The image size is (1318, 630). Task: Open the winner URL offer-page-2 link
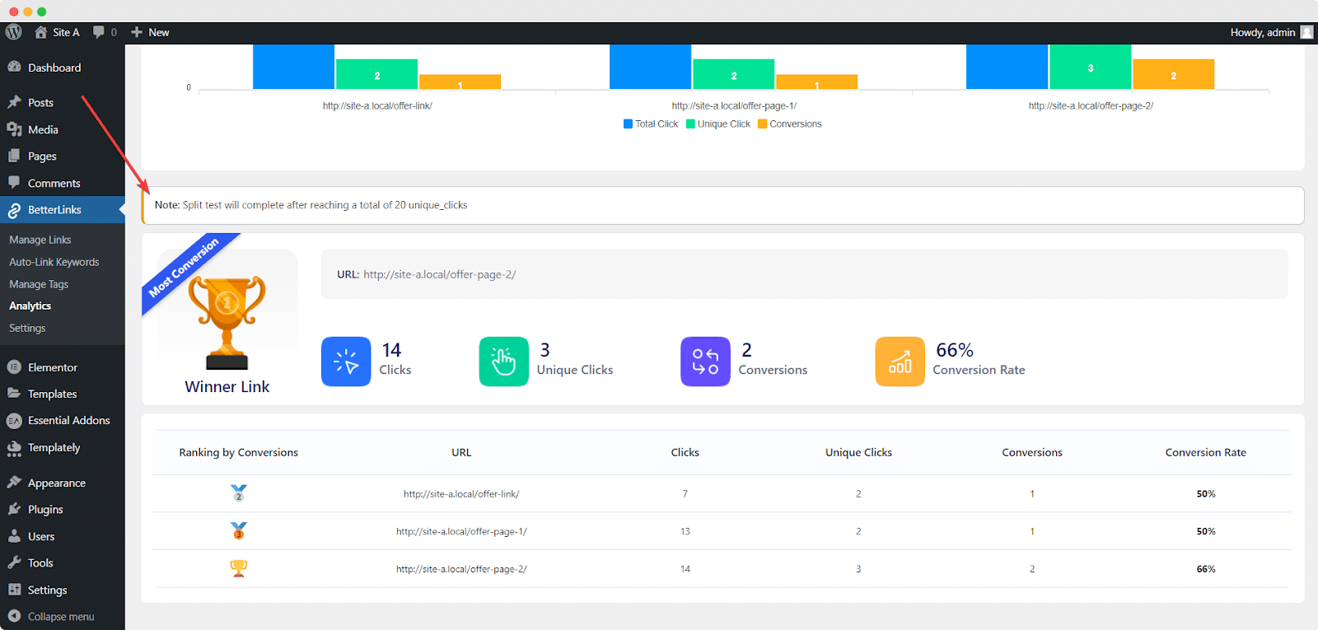point(439,275)
